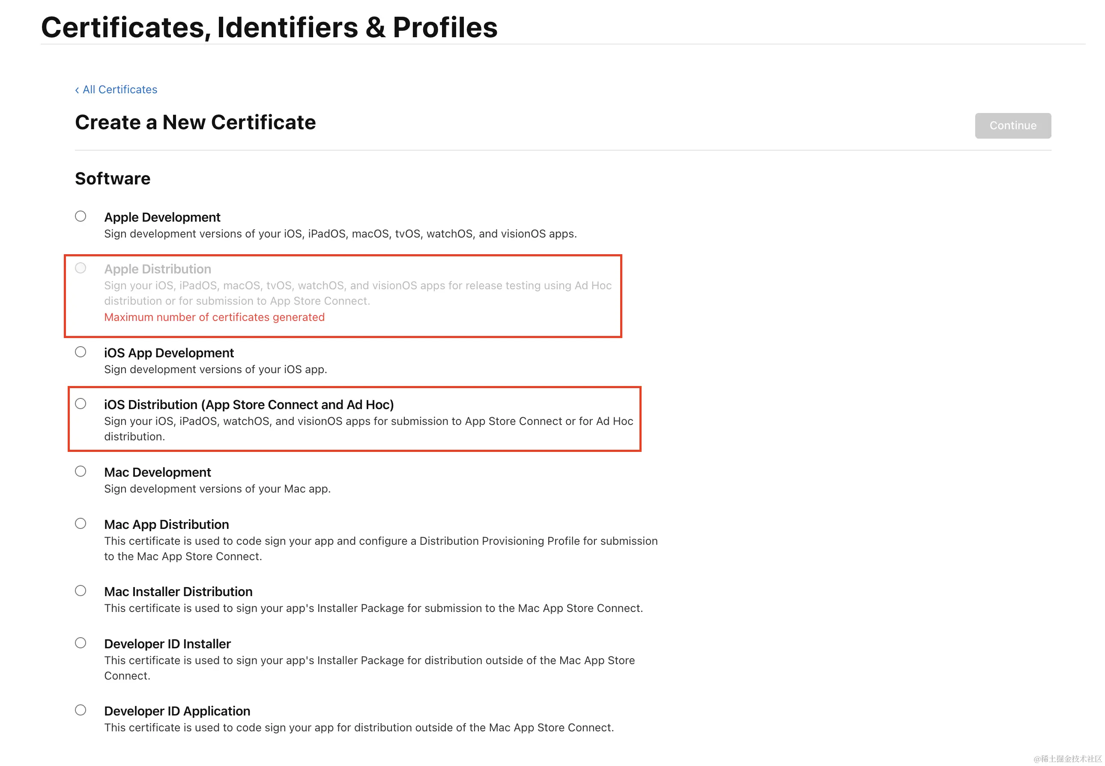Go back via All Certificates link

point(116,90)
